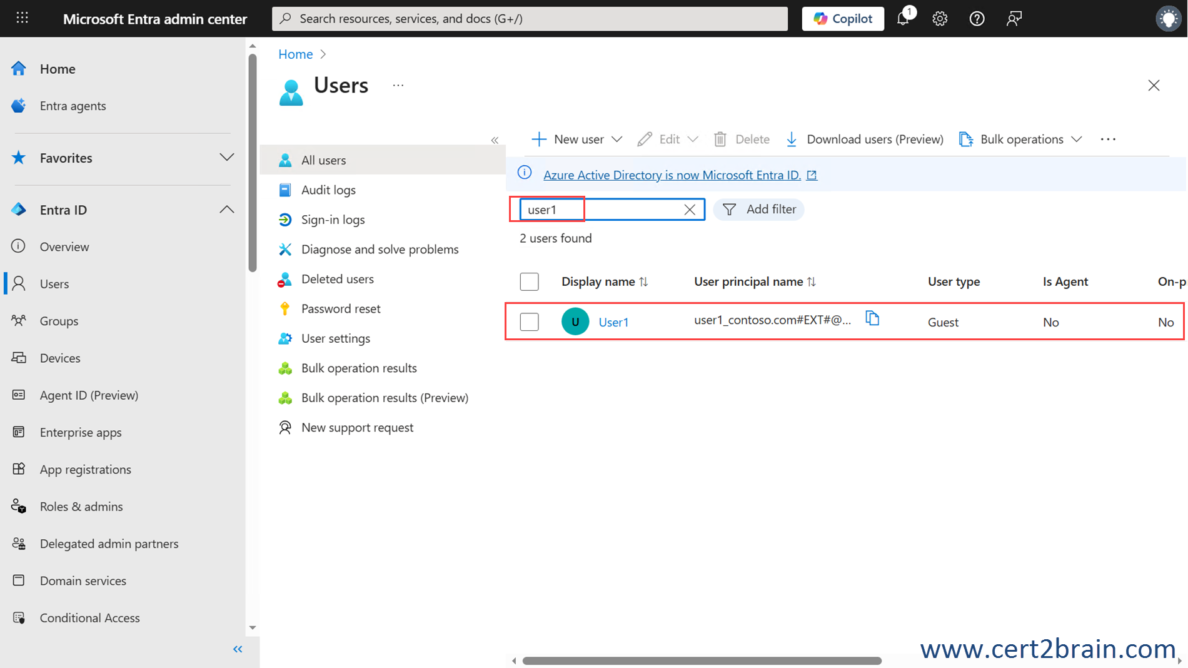This screenshot has width=1188, height=668.
Task: Check the select-all users checkbox
Action: point(529,281)
